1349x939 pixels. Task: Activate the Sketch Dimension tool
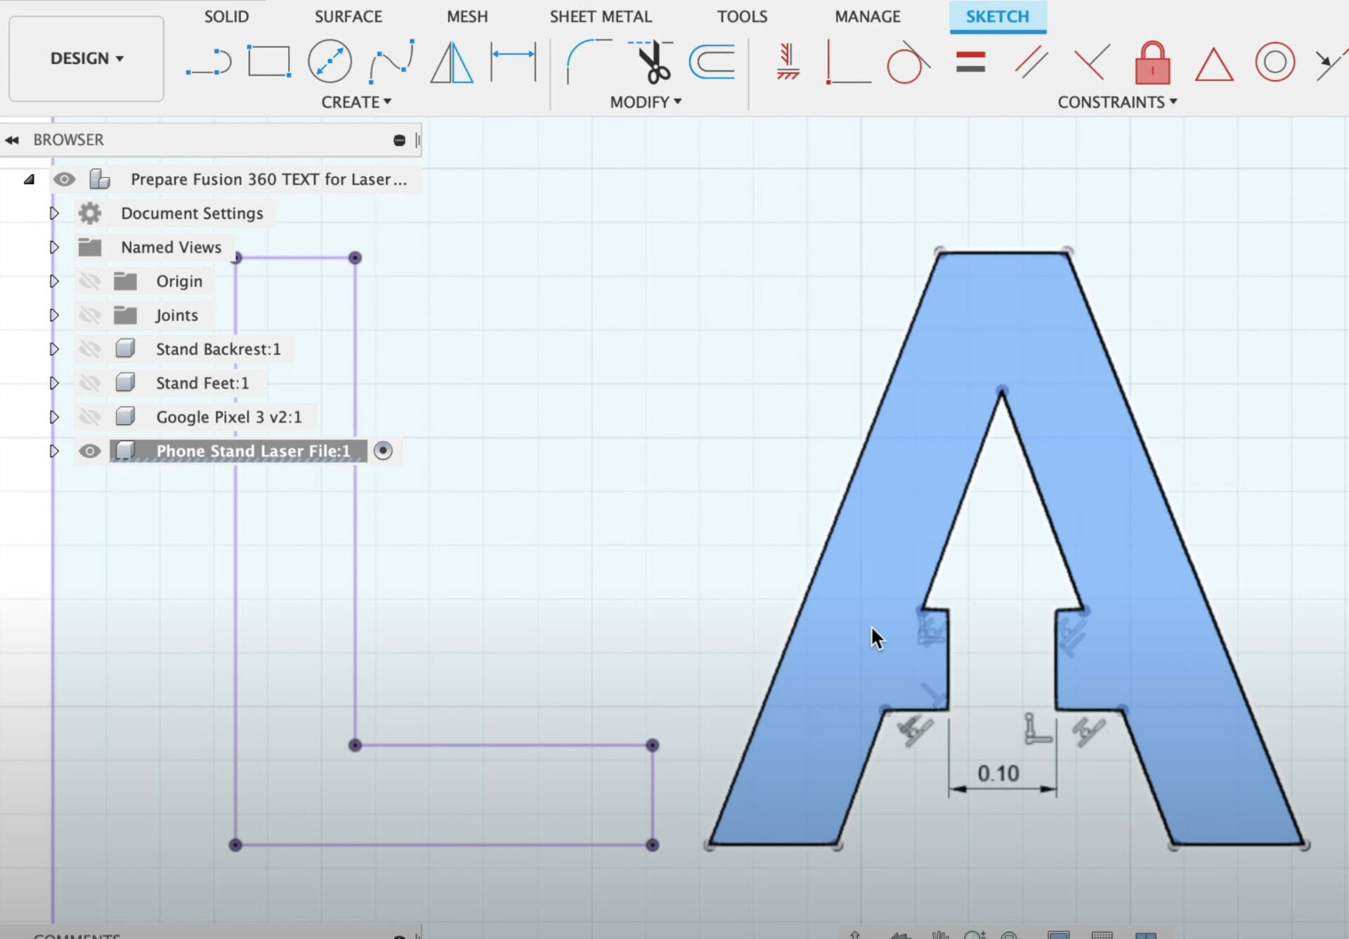point(514,61)
